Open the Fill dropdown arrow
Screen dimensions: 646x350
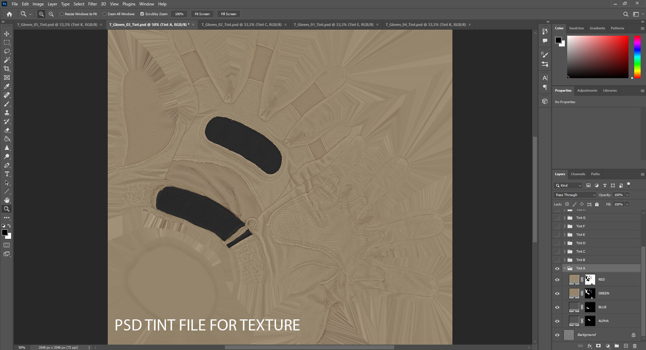627,204
